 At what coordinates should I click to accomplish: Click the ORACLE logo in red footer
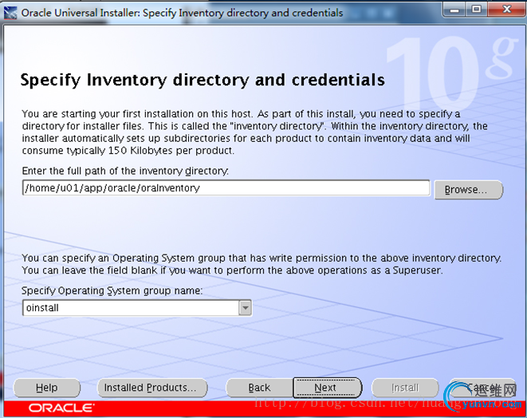point(61,408)
